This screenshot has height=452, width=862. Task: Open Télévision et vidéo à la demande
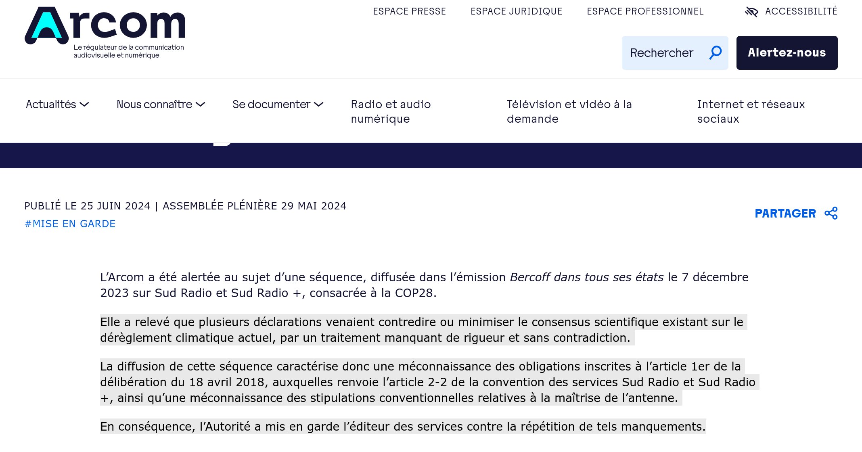(569, 111)
